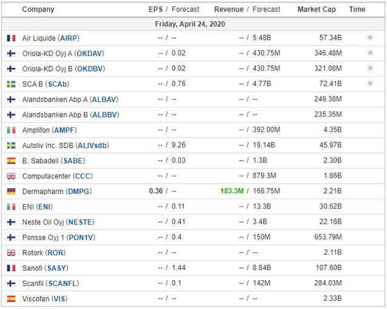The width and height of the screenshot is (387, 309).
Task: Open the DMPG Dermapharm ticker link
Action: (79, 191)
